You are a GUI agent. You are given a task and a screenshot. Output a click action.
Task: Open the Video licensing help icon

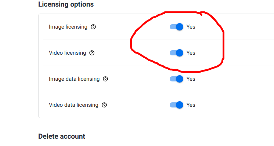92,53
